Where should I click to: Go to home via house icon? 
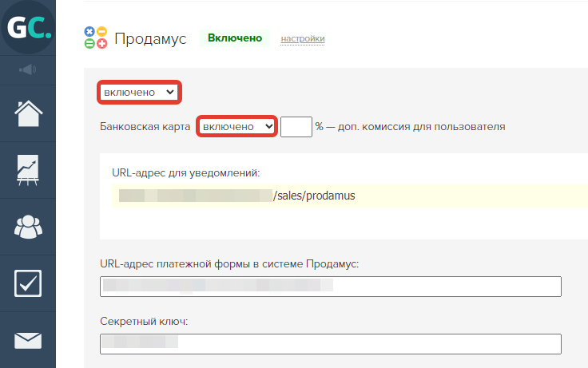28,113
